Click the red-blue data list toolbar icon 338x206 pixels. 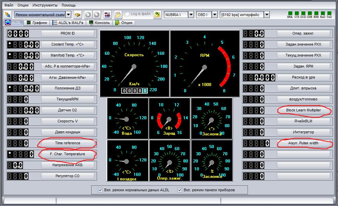coord(107,15)
